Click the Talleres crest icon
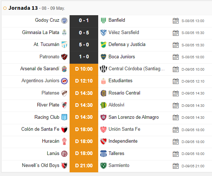212x176 pixels. pyautogui.click(x=103, y=154)
